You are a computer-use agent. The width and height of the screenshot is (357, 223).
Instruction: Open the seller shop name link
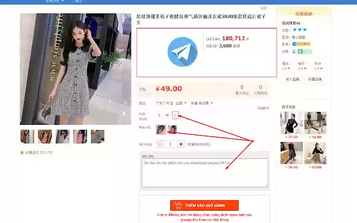tap(291, 23)
